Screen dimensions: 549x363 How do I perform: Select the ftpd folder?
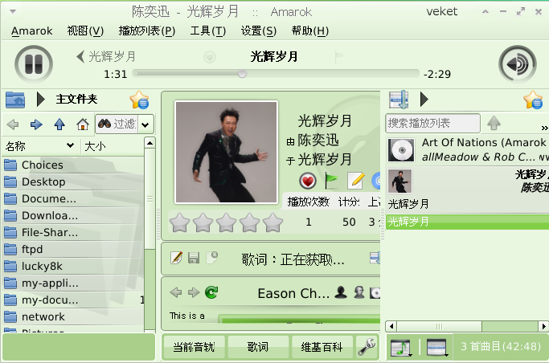[73, 249]
